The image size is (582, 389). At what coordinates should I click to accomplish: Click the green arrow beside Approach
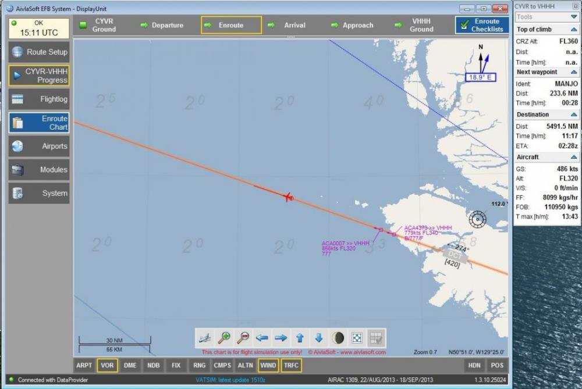[x=335, y=25]
